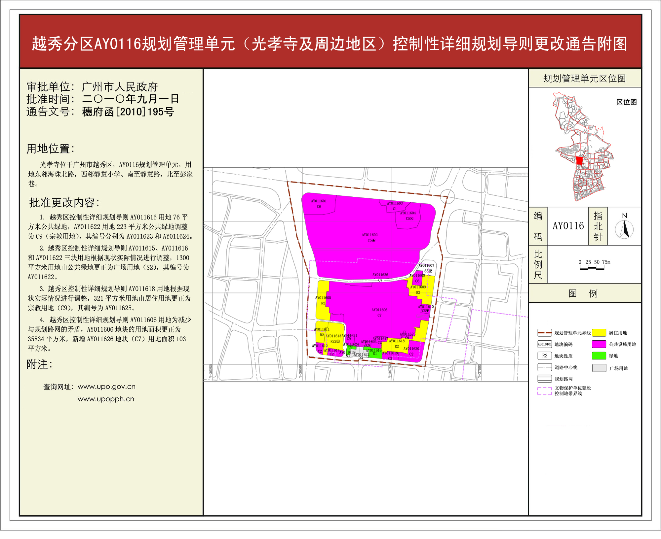Viewport: 661px width, 539px height.
Task: Click the north arrow compass icon
Action: (x=624, y=229)
